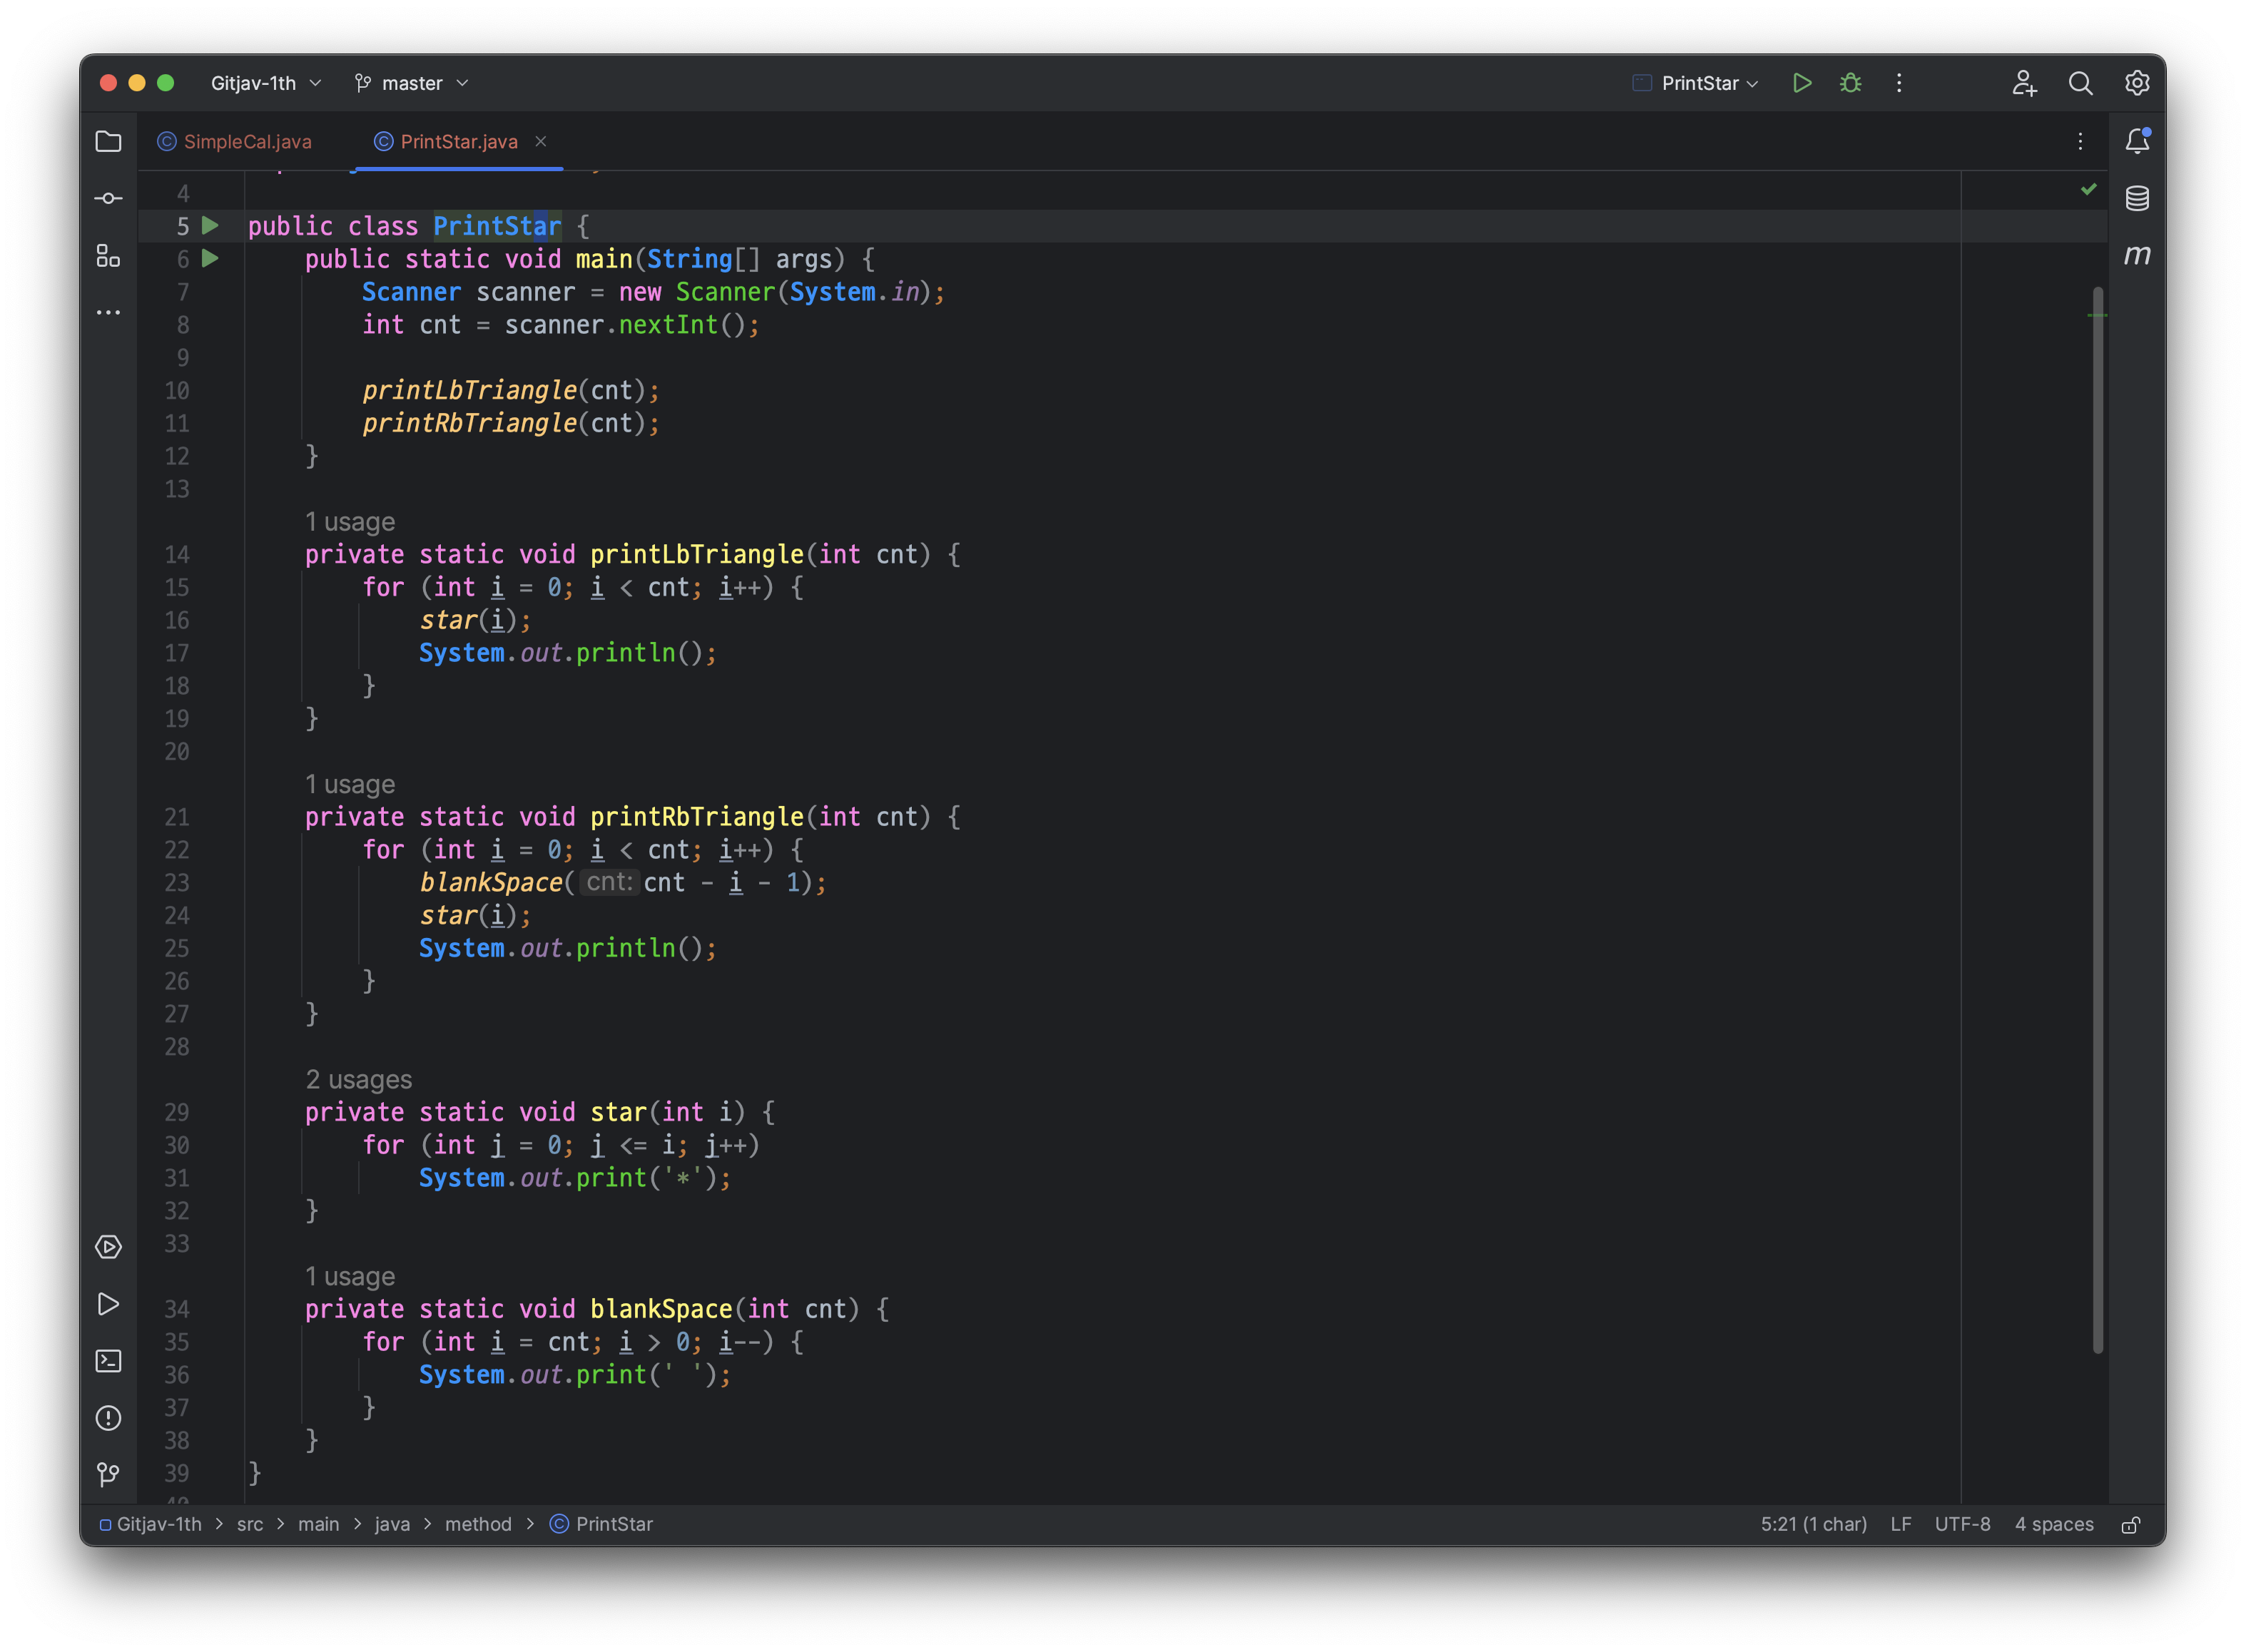Image resolution: width=2246 pixels, height=1652 pixels.
Task: Open the Project folder tool window
Action: coord(108,142)
